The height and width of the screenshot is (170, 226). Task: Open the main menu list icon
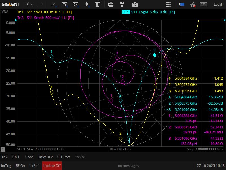click(x=168, y=4)
